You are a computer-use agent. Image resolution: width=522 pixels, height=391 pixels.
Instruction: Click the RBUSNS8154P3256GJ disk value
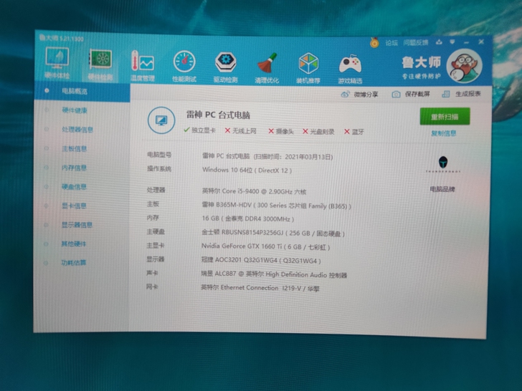pos(273,233)
